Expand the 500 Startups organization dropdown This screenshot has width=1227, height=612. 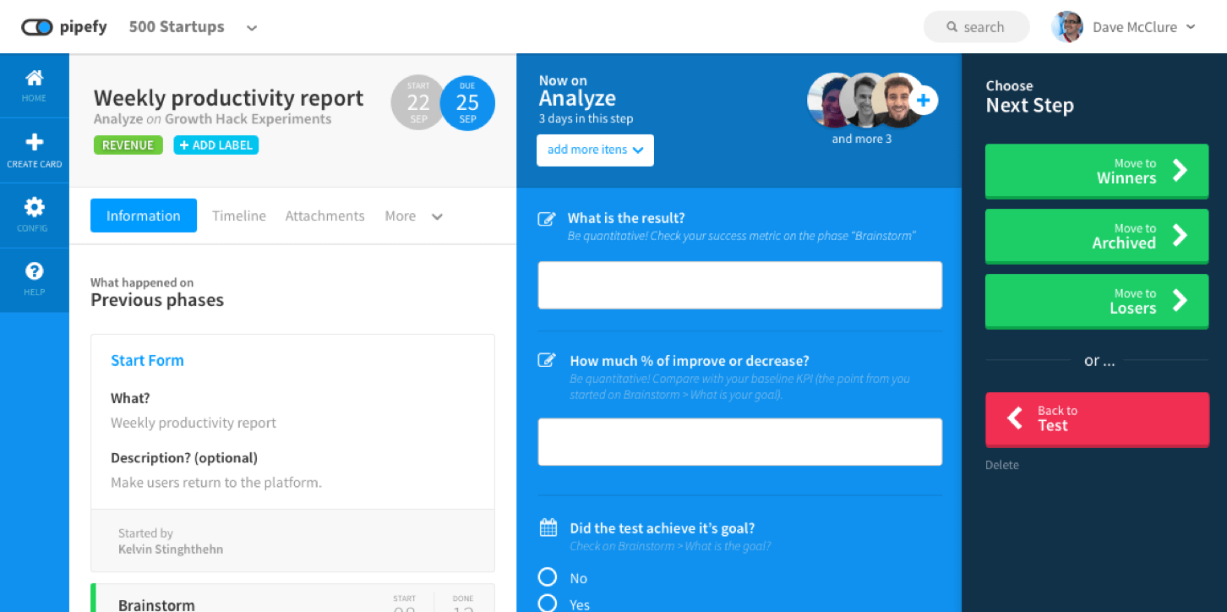point(251,28)
